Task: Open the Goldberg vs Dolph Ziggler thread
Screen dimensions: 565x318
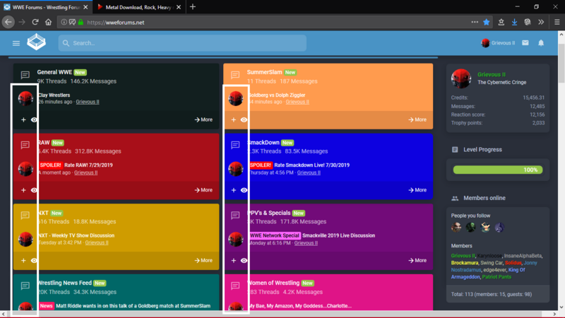Action: coord(276,95)
